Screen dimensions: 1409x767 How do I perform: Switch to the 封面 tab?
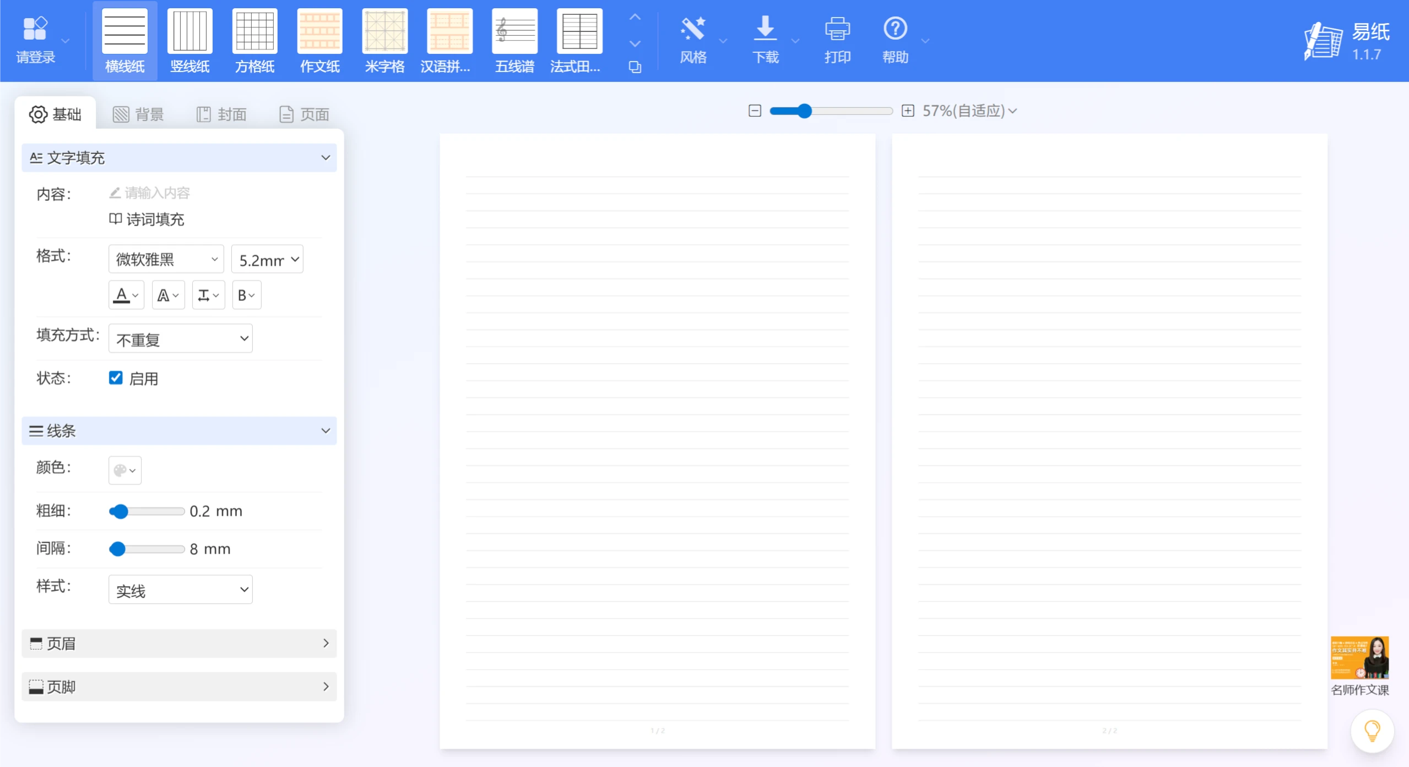pos(221,114)
